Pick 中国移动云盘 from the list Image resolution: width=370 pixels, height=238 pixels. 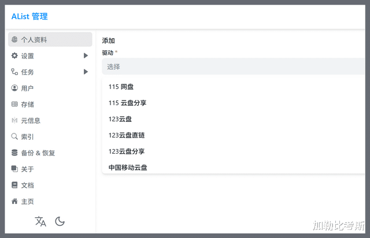[234, 168]
